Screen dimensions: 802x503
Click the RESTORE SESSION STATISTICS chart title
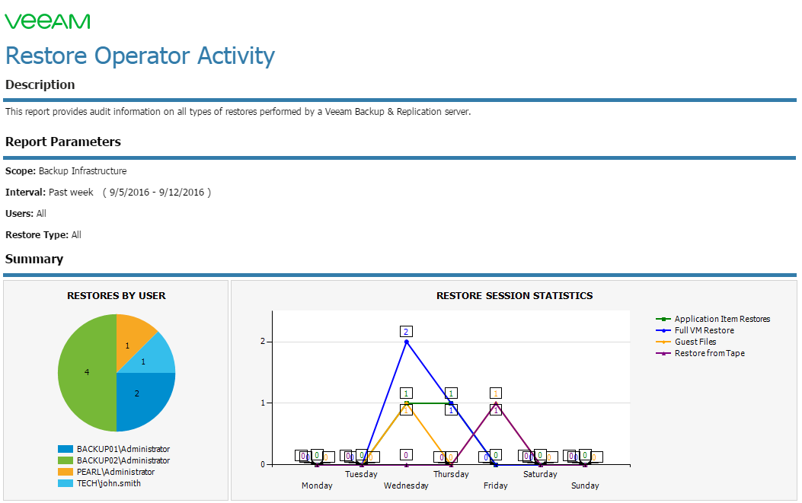pos(515,296)
